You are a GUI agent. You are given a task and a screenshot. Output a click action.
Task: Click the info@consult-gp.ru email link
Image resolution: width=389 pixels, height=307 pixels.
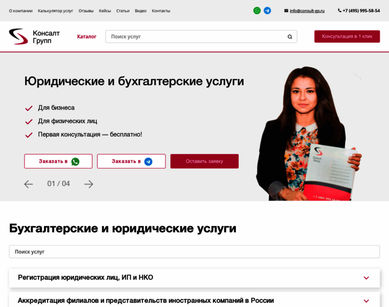307,11
